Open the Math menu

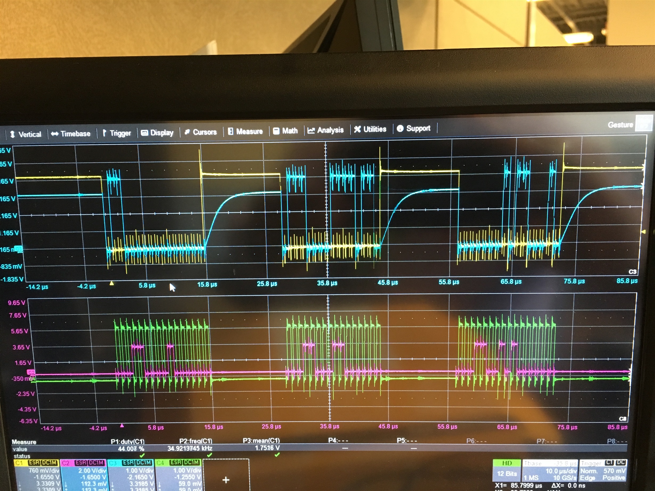click(x=285, y=131)
